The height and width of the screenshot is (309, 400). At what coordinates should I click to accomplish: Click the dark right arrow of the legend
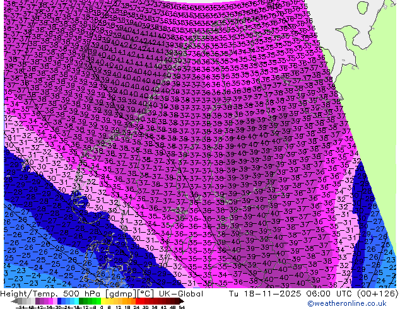click(182, 301)
